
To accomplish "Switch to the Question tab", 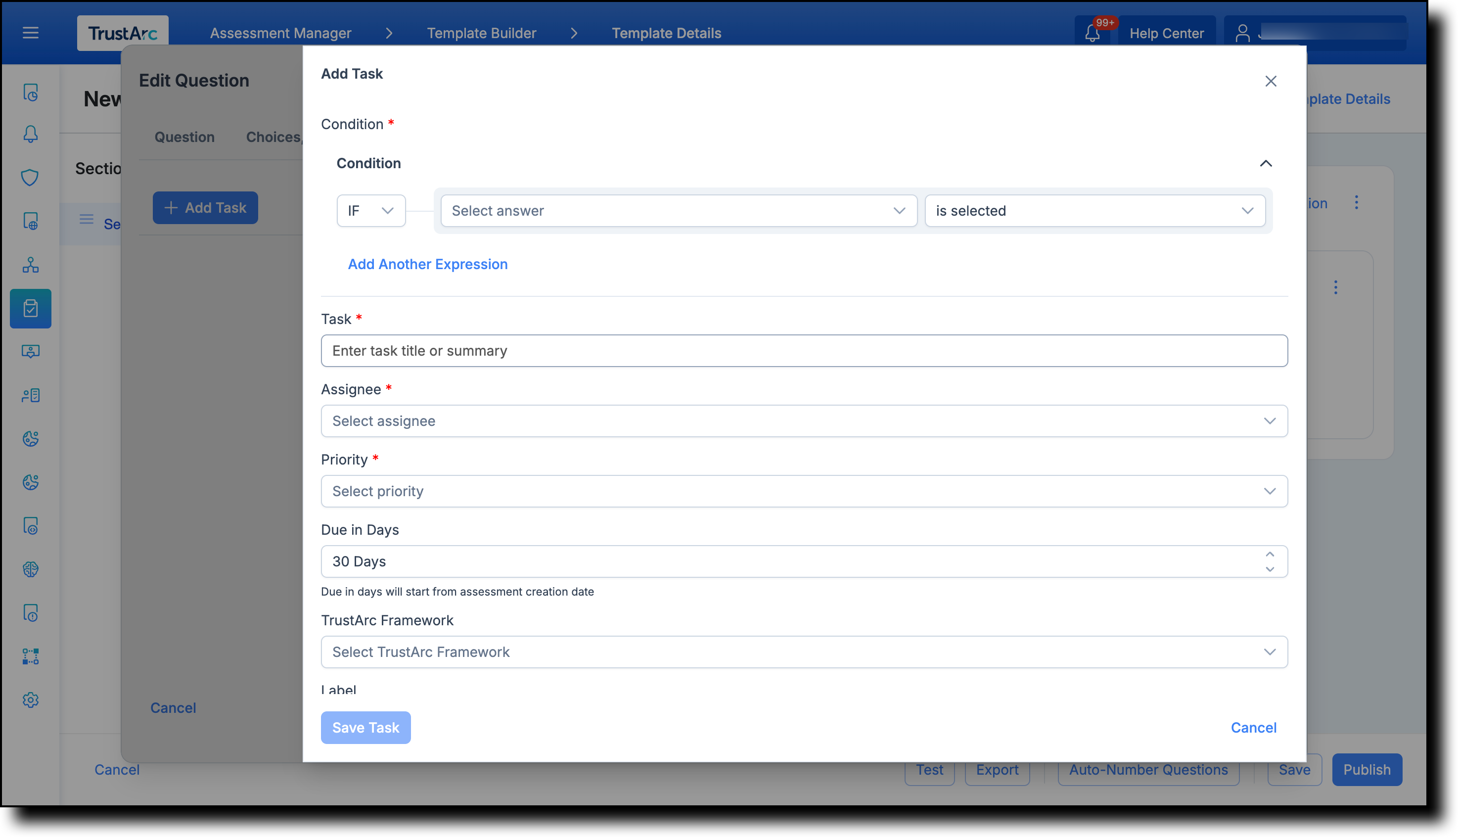I will coord(184,138).
